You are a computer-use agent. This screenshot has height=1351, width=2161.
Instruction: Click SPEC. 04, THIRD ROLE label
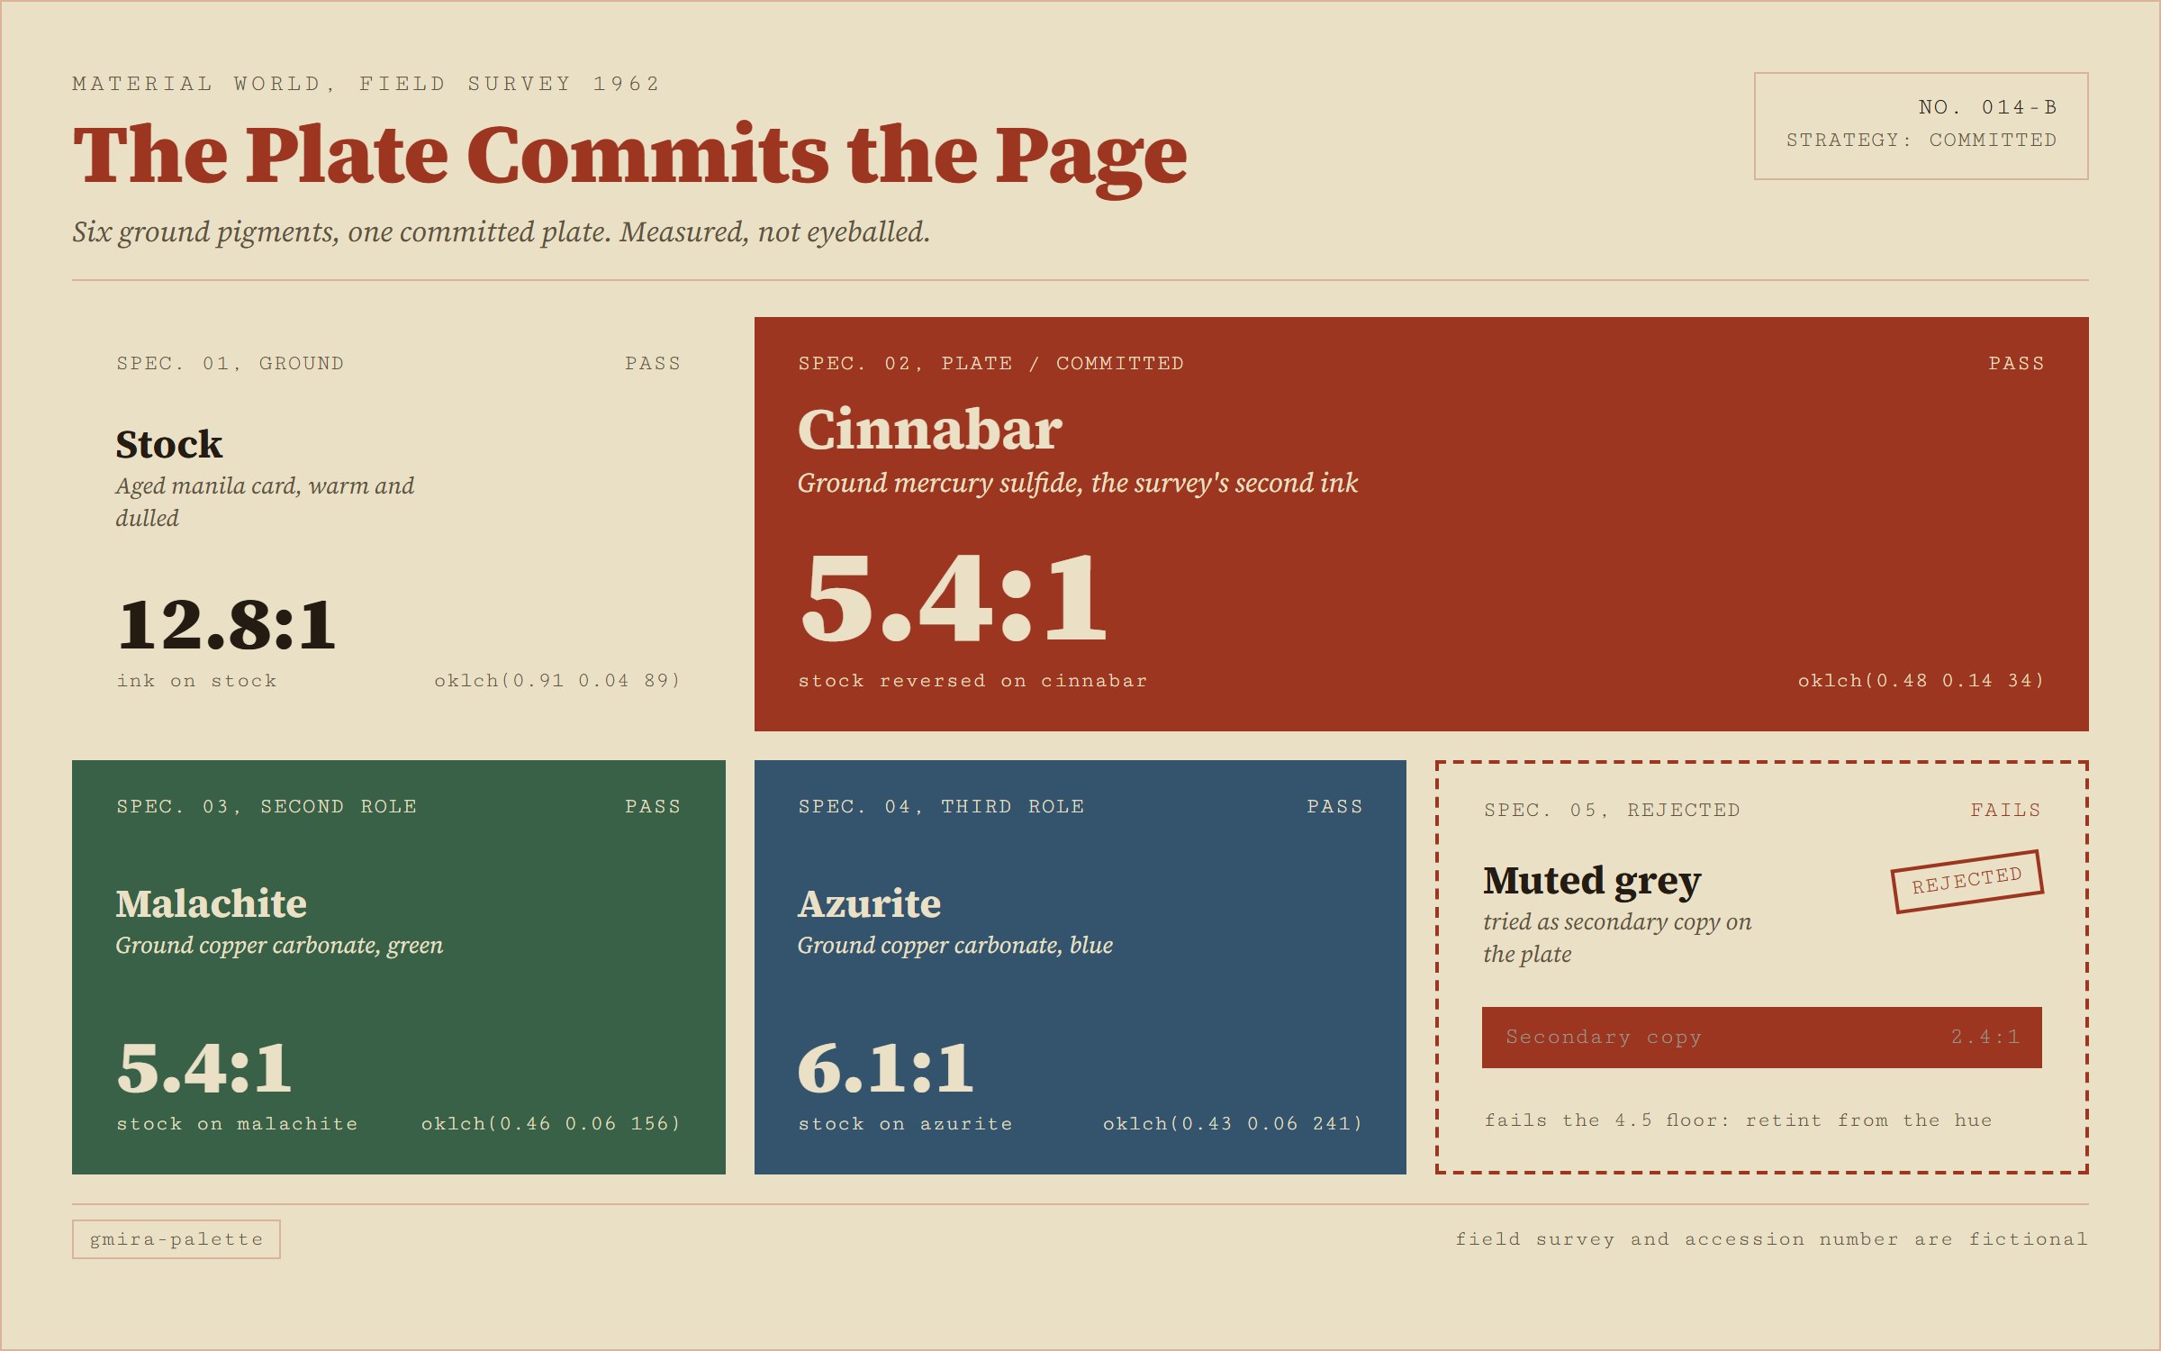coord(941,806)
